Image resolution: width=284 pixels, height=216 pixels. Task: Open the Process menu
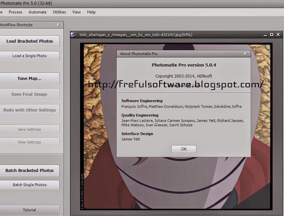15,12
